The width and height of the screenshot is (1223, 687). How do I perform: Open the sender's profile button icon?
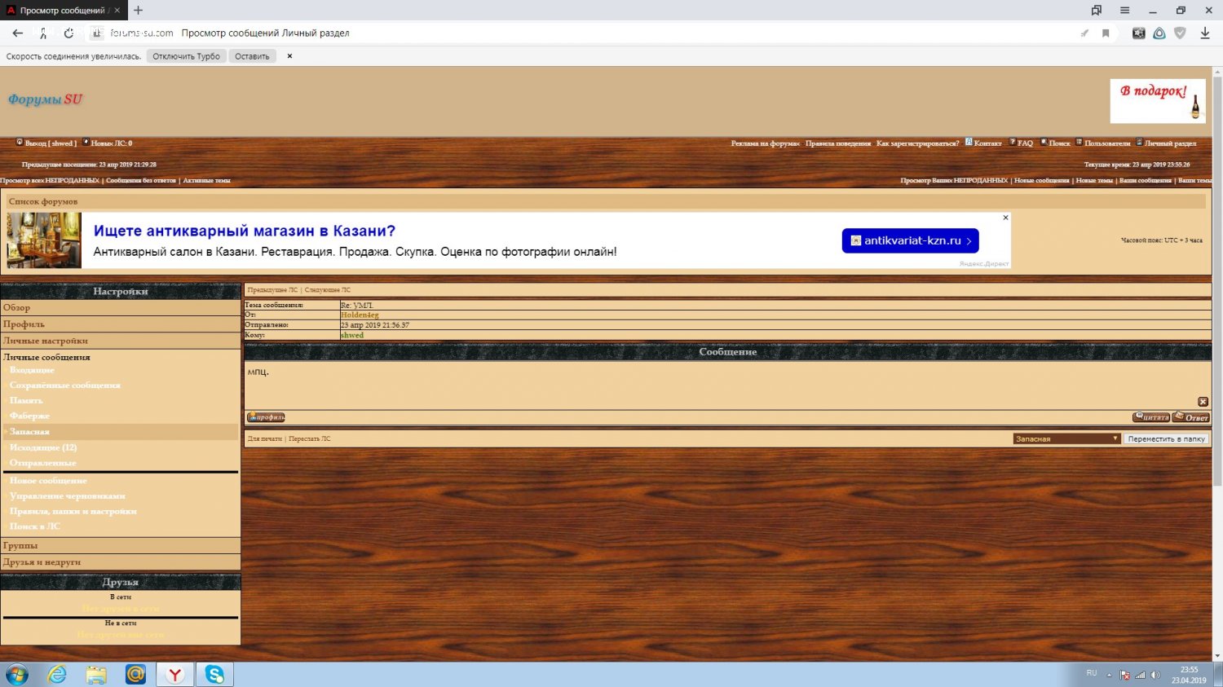[266, 417]
